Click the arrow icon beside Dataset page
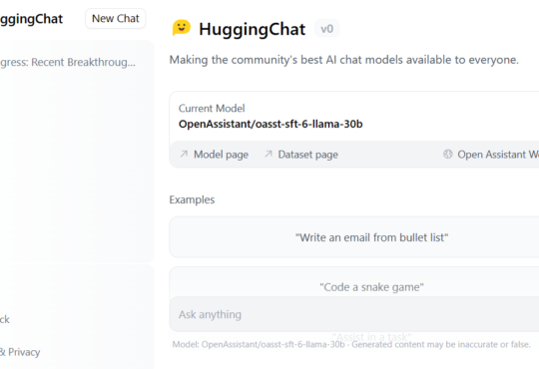Image resolution: width=539 pixels, height=369 pixels. click(x=269, y=154)
